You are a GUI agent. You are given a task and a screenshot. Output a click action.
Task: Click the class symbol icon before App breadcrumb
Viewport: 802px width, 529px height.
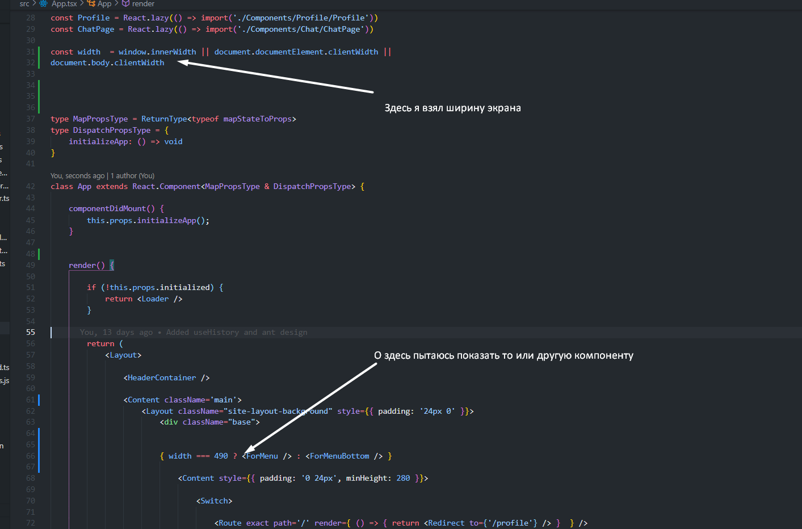91,3
